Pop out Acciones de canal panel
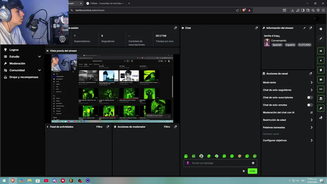Image resolution: width=327 pixels, height=184 pixels. point(310,74)
